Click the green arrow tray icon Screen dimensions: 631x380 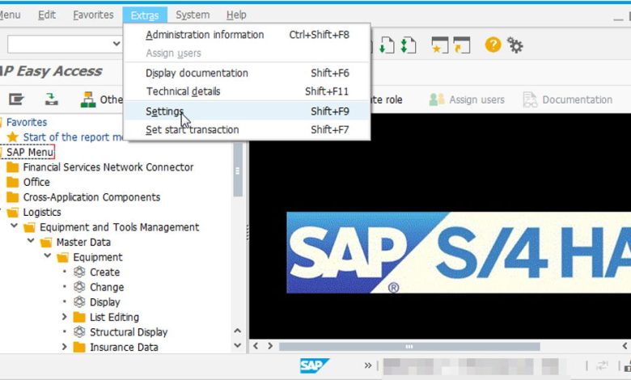[52, 99]
